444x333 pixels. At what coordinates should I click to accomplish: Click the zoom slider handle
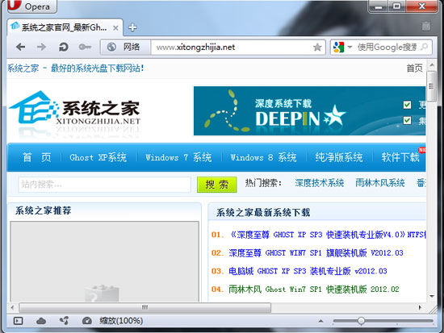(x=361, y=321)
